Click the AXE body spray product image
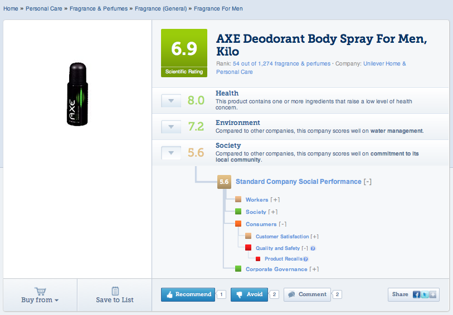The width and height of the screenshot is (453, 315). click(x=78, y=92)
